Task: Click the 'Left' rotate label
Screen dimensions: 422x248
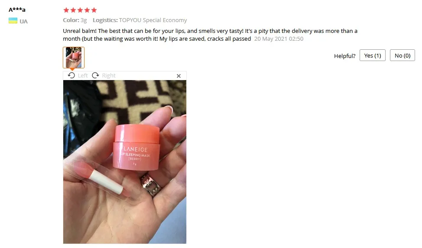Action: pos(83,76)
